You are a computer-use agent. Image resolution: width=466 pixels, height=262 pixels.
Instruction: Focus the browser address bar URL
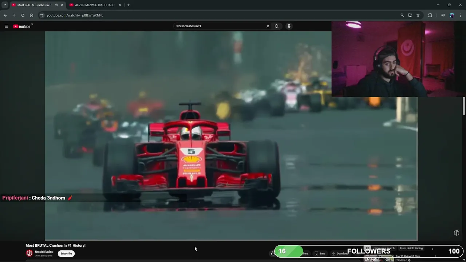pos(75,15)
